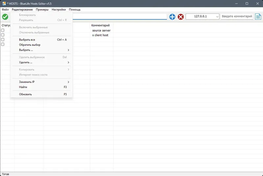
Task: Click the red X delete entry icon
Action: tap(180, 17)
